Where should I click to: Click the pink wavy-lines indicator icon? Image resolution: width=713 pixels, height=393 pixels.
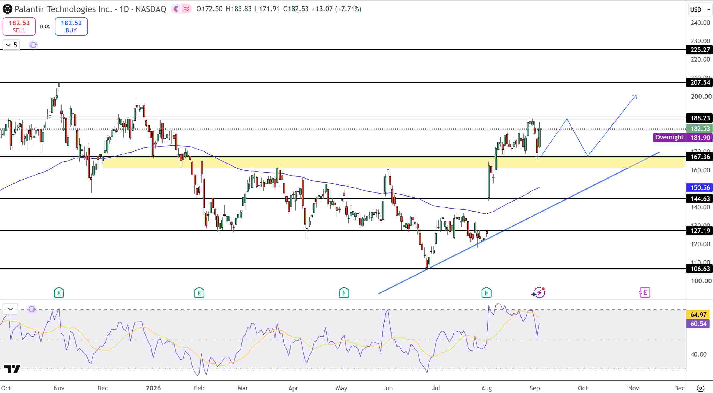(186, 9)
